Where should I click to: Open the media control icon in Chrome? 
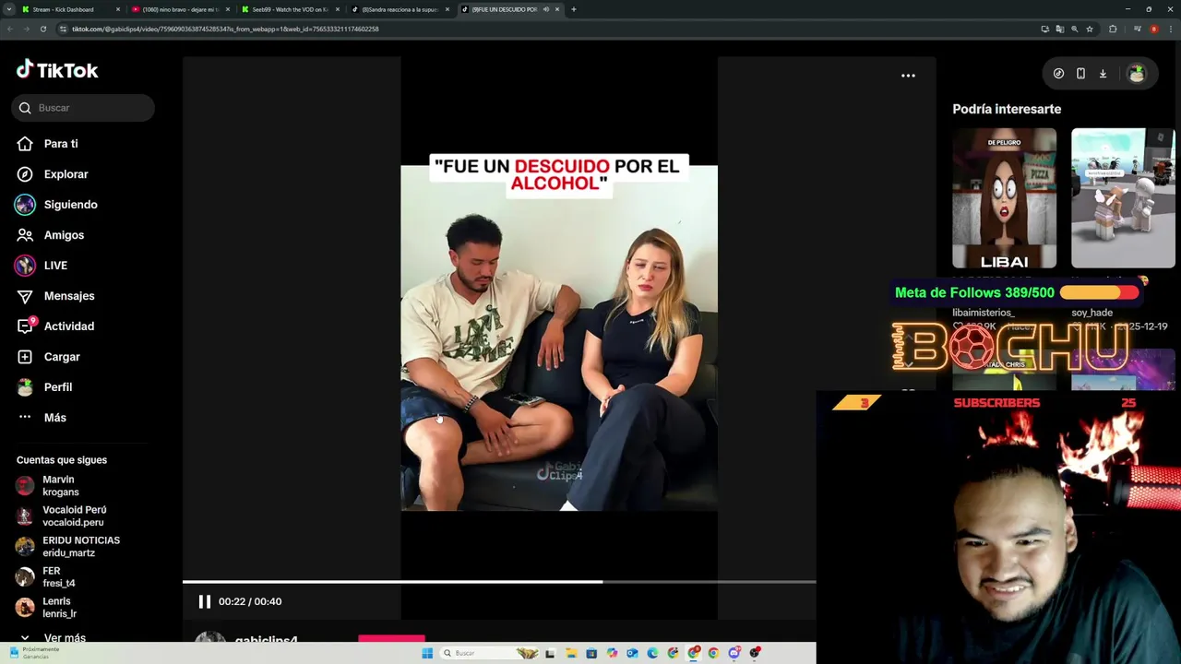point(1138,29)
